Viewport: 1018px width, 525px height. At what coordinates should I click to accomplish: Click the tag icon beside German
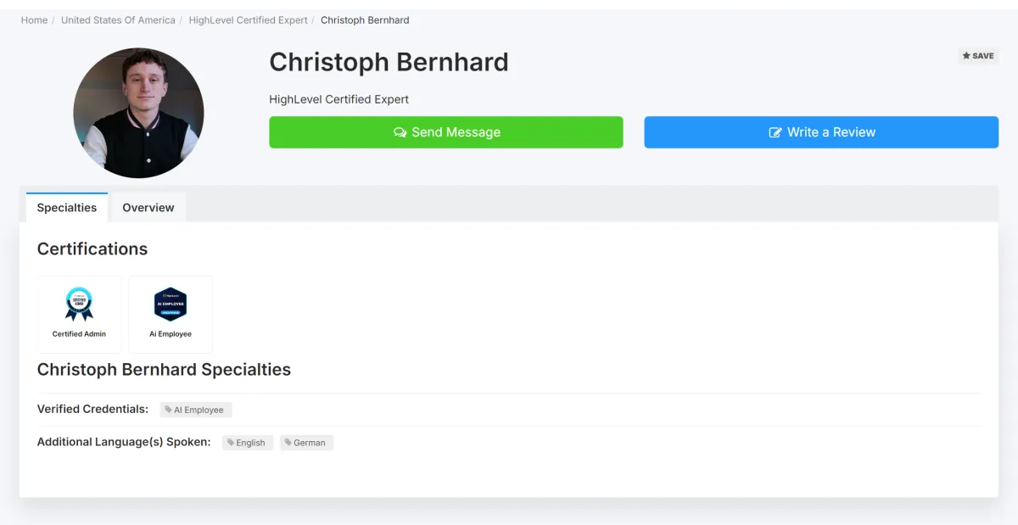288,443
